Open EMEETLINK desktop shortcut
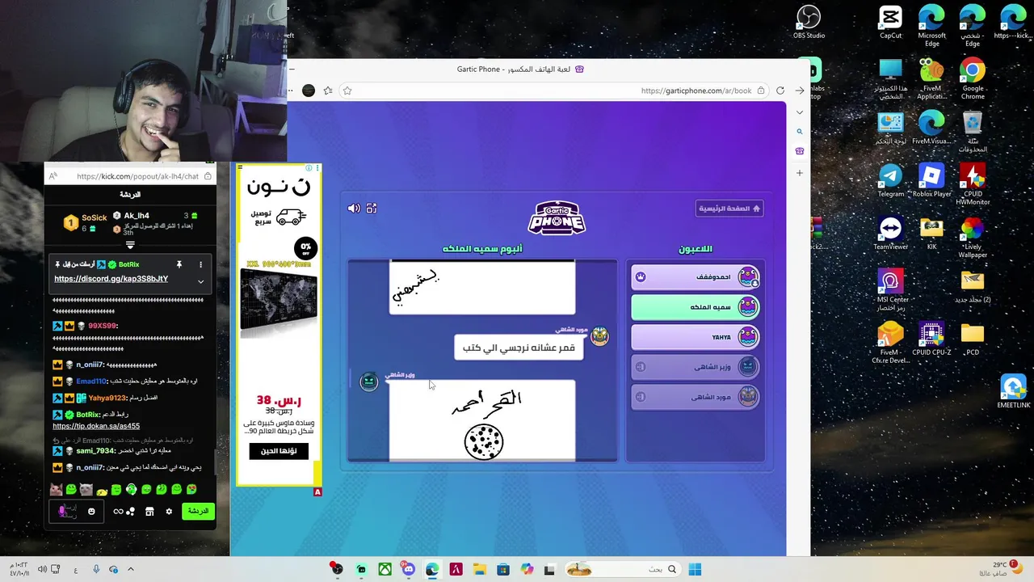The image size is (1034, 582). (x=1013, y=390)
